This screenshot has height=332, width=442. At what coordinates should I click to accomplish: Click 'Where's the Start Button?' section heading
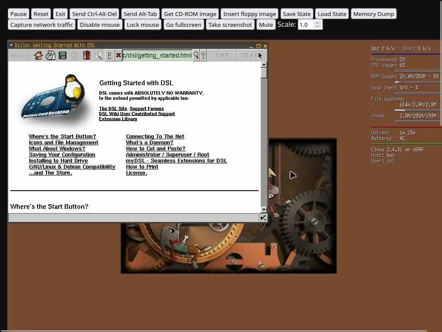click(49, 207)
